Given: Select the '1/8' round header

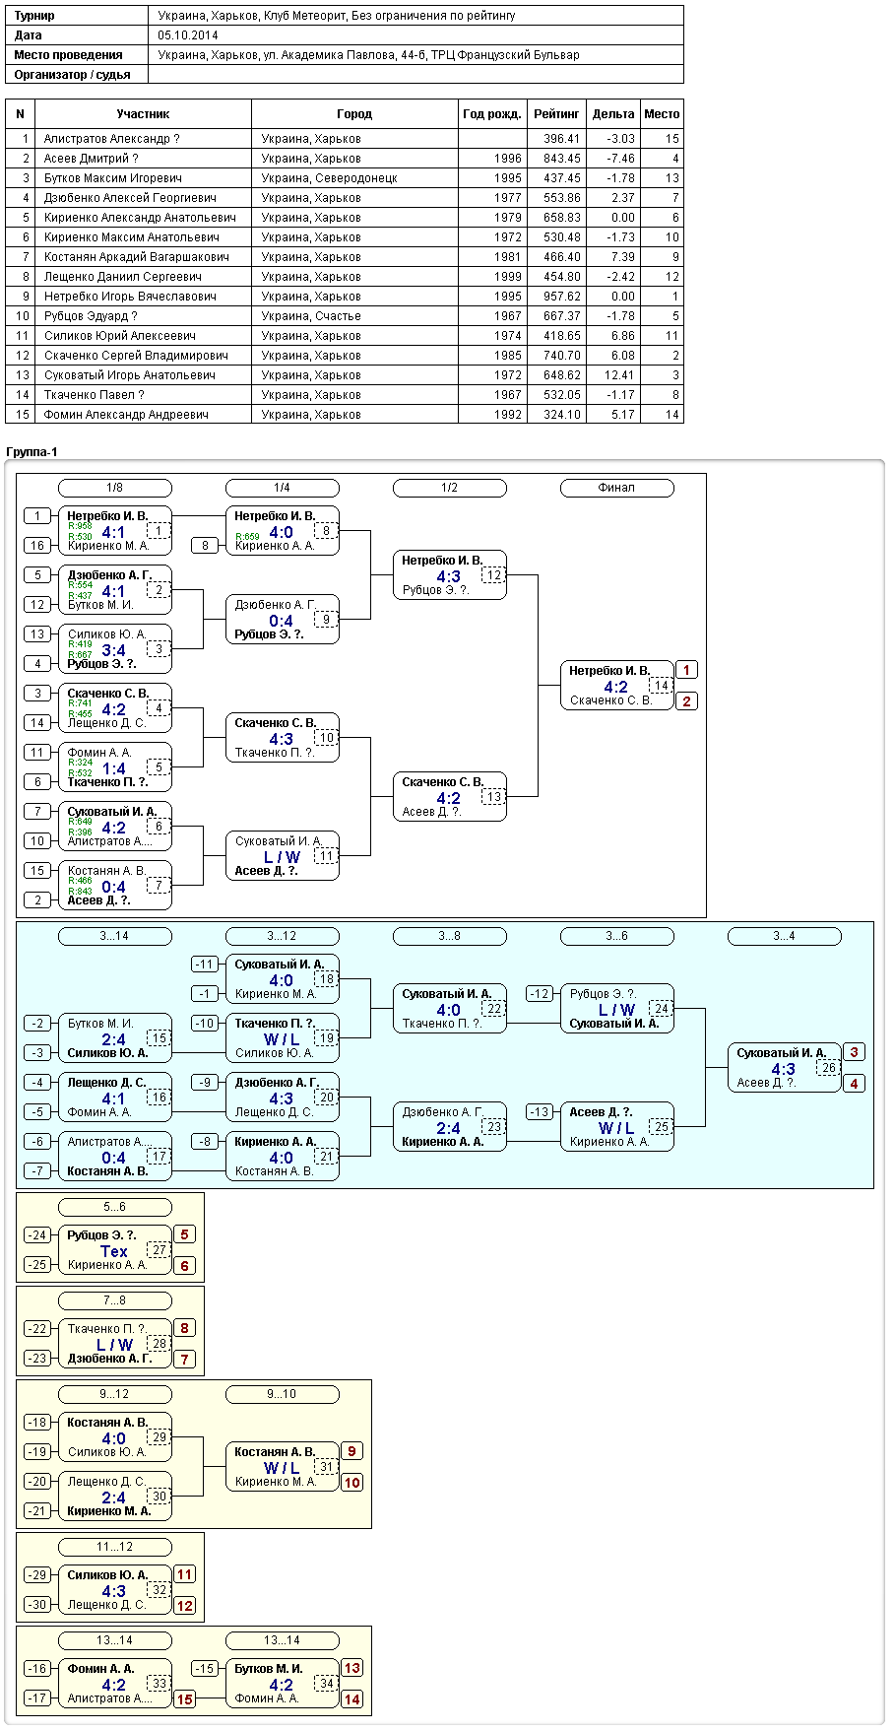Looking at the screenshot, I should point(115,488).
